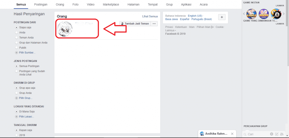Expand the Lainnya footer dropdown
The width and height of the screenshot is (289, 138).
[x=170, y=30]
